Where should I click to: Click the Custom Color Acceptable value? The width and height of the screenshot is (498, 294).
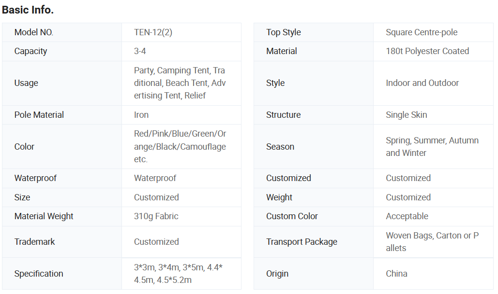(407, 216)
